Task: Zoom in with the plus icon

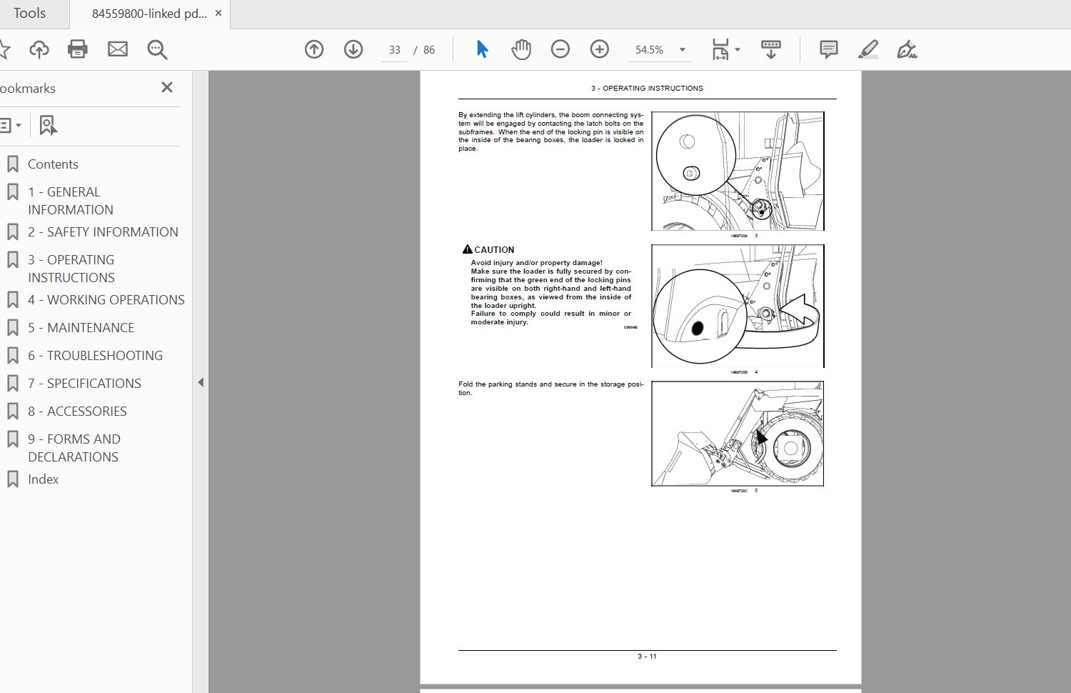Action: [600, 49]
